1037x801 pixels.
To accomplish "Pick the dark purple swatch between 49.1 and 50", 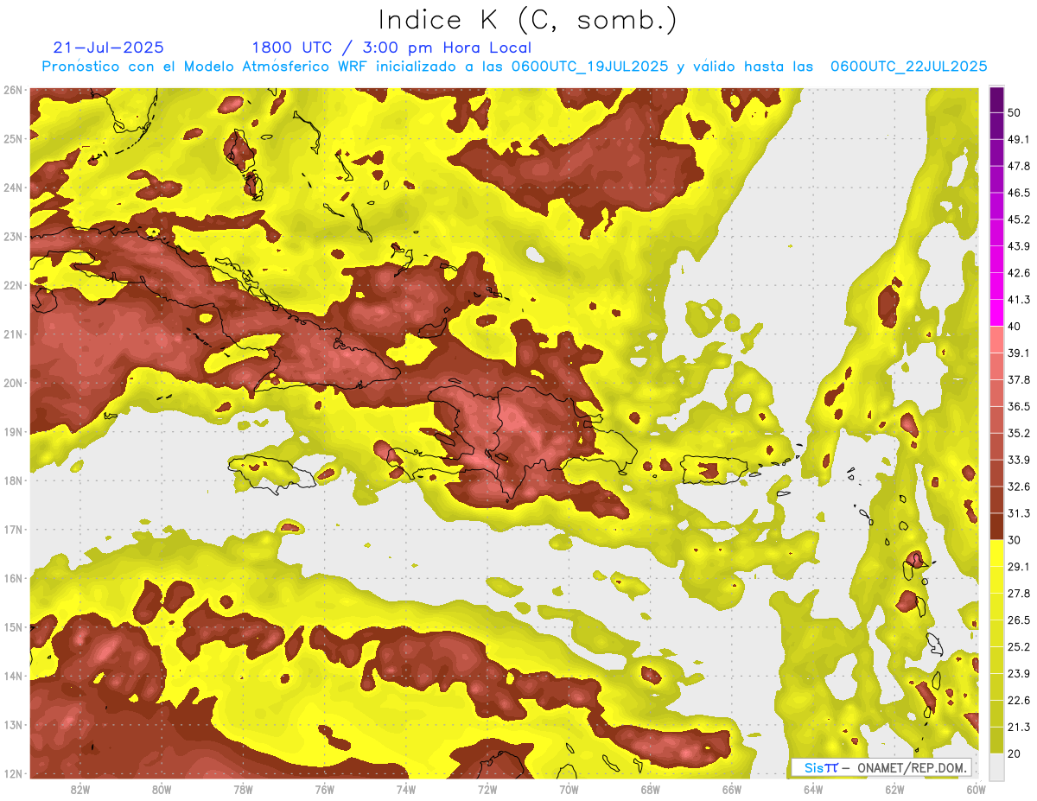I will point(996,126).
